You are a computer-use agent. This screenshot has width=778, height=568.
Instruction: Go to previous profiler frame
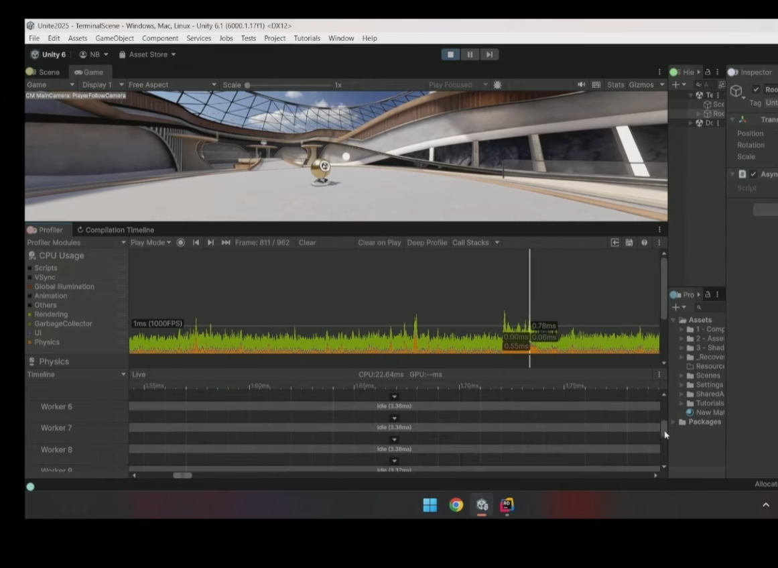coord(196,242)
